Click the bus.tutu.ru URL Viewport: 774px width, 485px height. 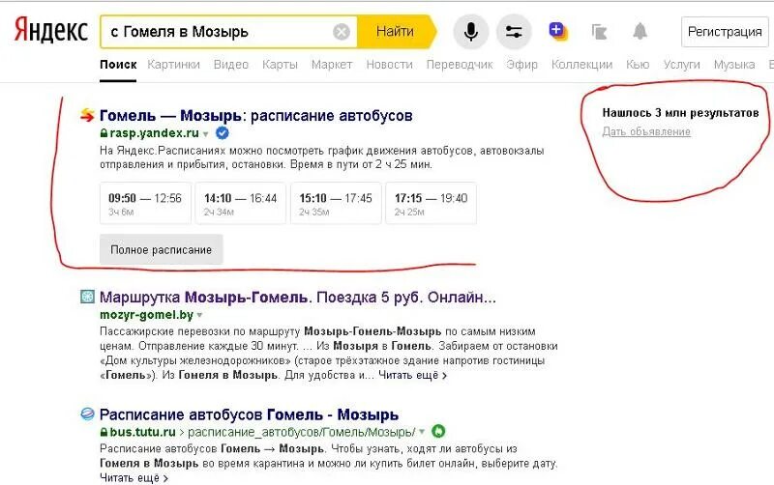[142, 432]
